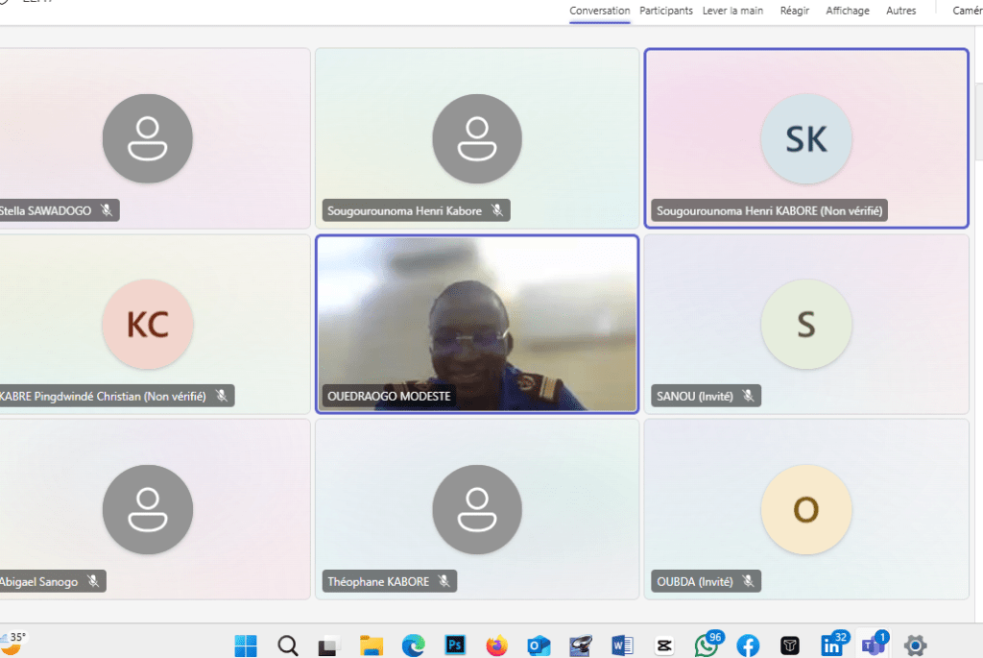Open the Réagir reactions menu
This screenshot has height=658, width=983.
(x=795, y=11)
